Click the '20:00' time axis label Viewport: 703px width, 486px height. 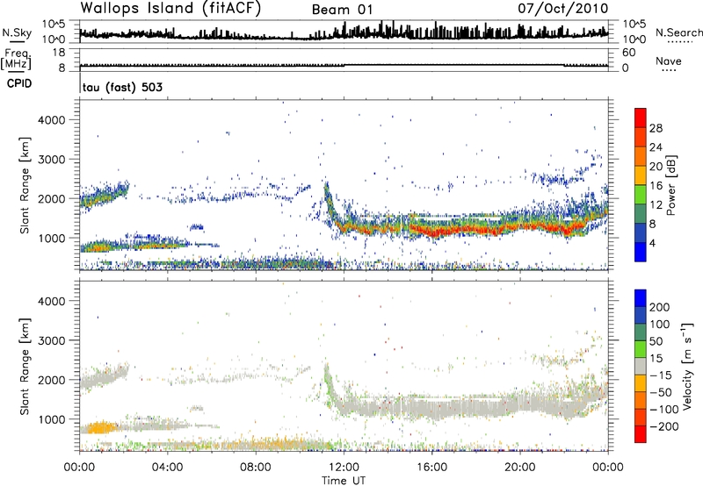[x=520, y=468]
